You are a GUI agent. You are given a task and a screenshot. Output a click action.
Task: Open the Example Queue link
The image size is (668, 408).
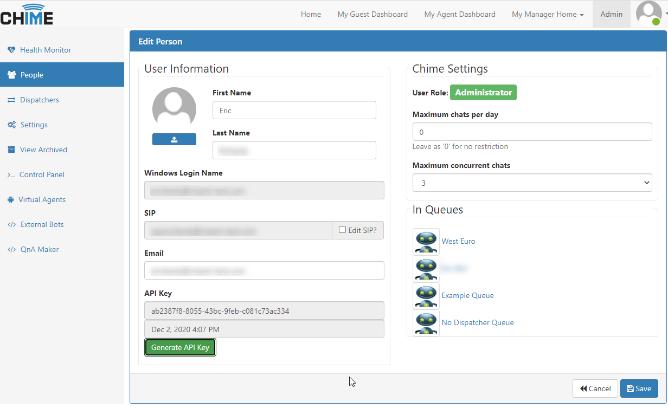[467, 295]
